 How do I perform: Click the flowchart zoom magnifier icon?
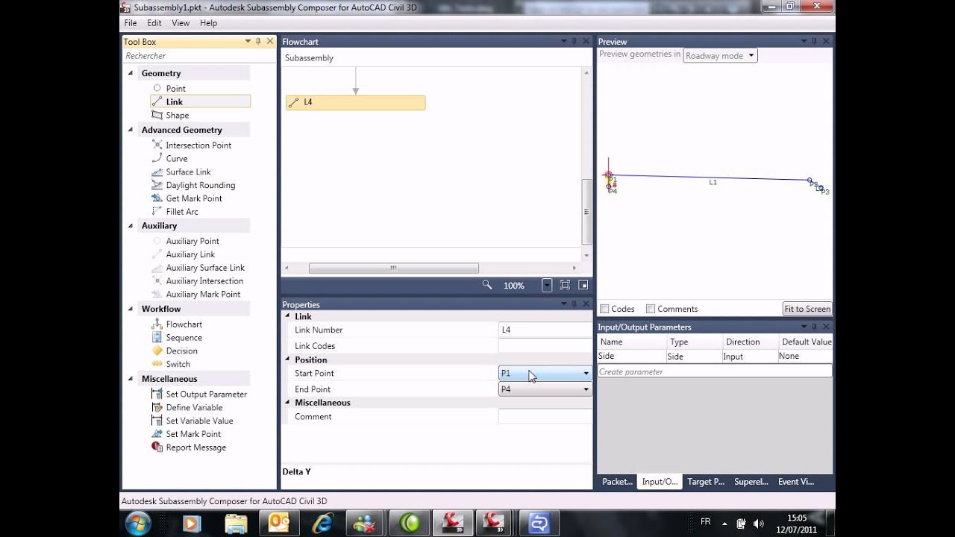pos(487,285)
